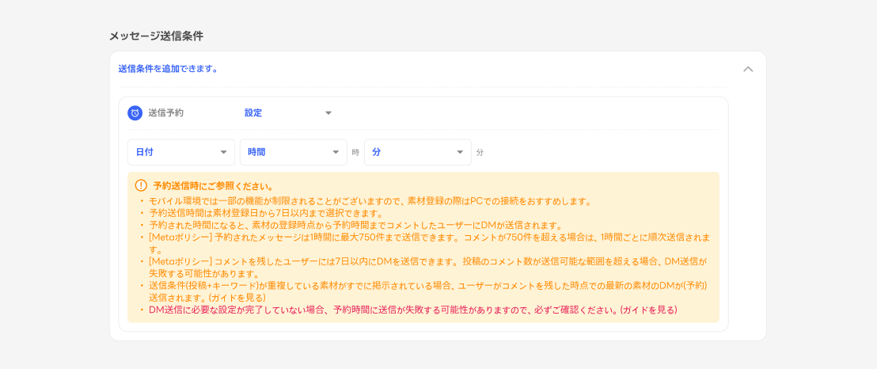Click the caret arrow next to 設定
Viewport: 877px width, 369px height.
(x=328, y=113)
